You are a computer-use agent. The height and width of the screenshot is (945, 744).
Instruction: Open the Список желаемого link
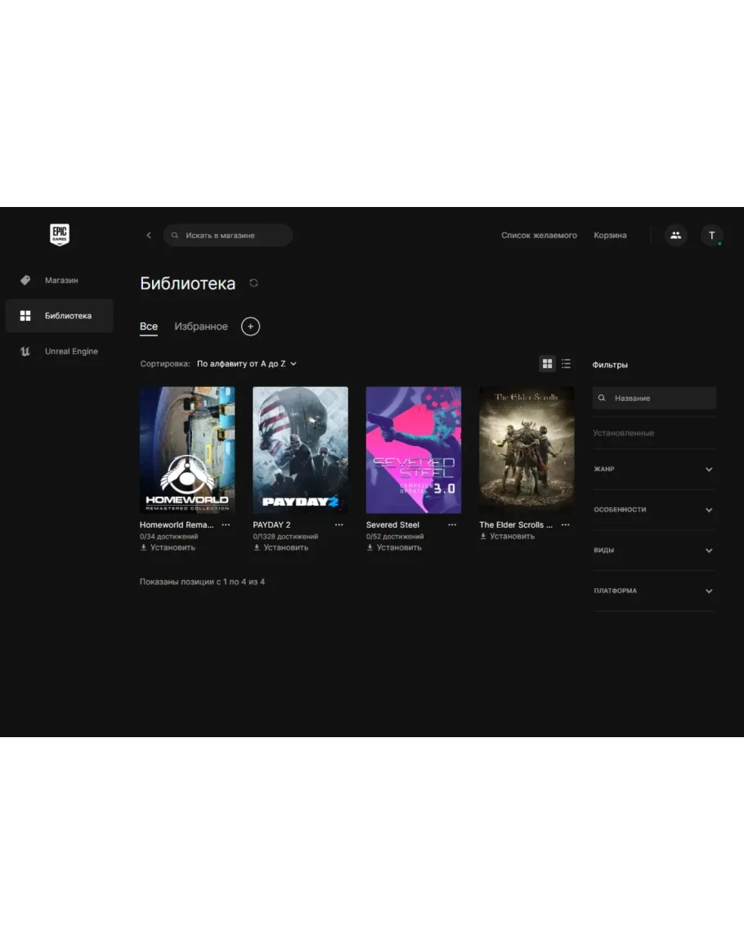pos(539,236)
